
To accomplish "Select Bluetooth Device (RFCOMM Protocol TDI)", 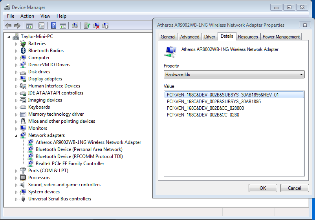I will click(79, 156).
